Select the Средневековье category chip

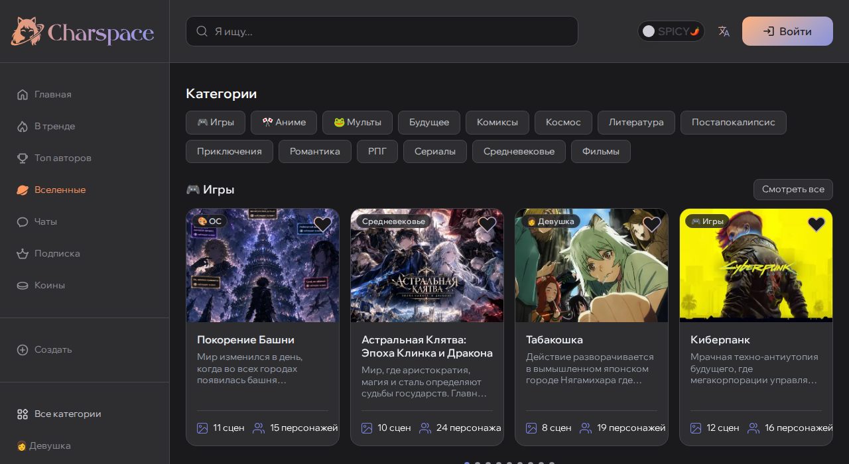click(519, 151)
